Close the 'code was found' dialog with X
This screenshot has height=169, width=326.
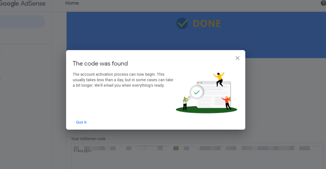point(237,58)
